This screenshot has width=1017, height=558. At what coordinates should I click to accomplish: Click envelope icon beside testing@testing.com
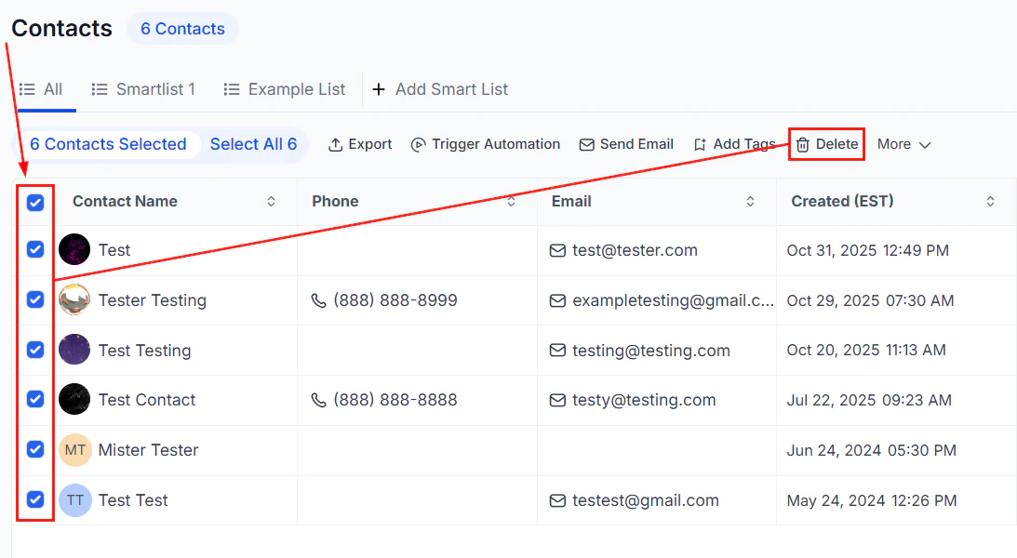click(557, 351)
